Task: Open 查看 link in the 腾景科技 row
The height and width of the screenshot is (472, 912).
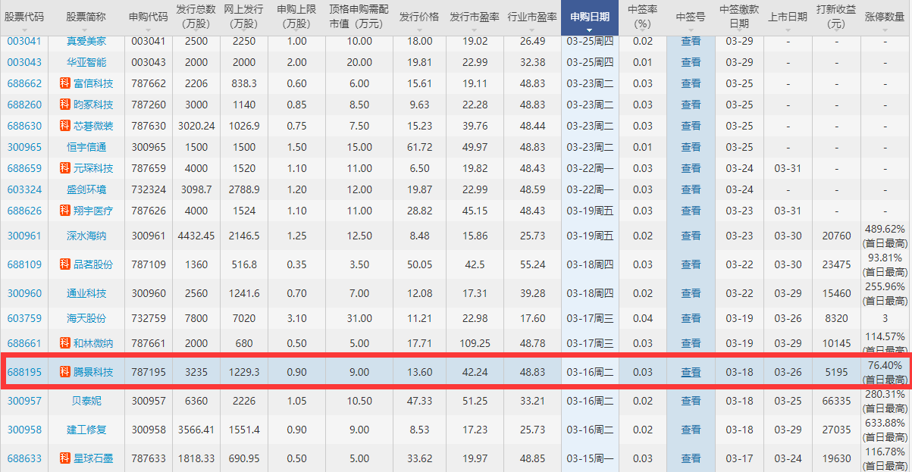Action: [x=691, y=372]
